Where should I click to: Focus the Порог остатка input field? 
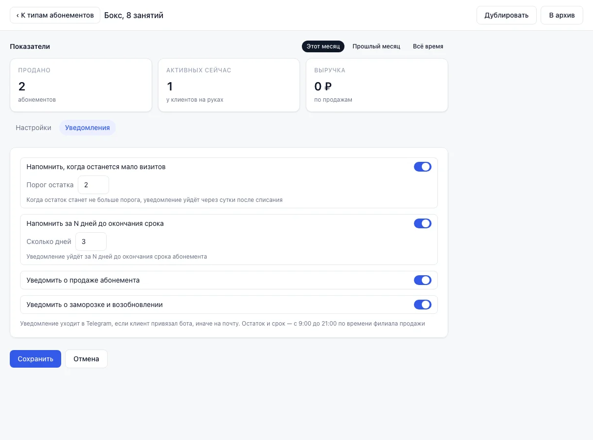click(93, 185)
